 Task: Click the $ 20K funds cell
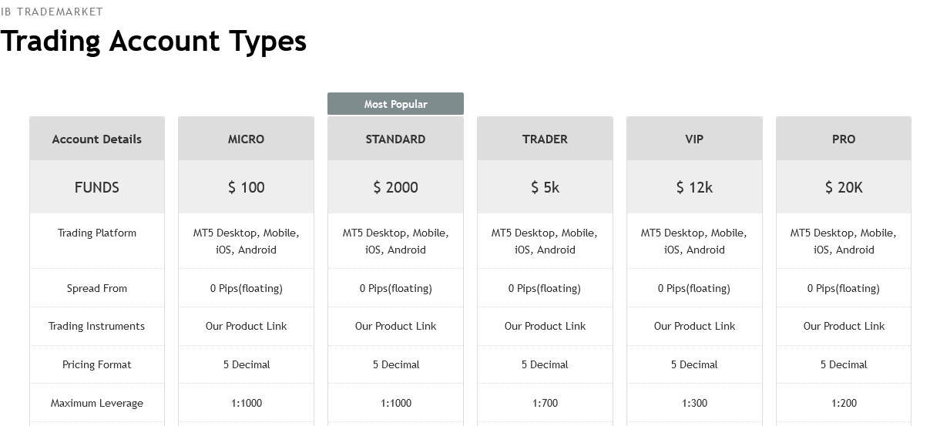tap(844, 187)
